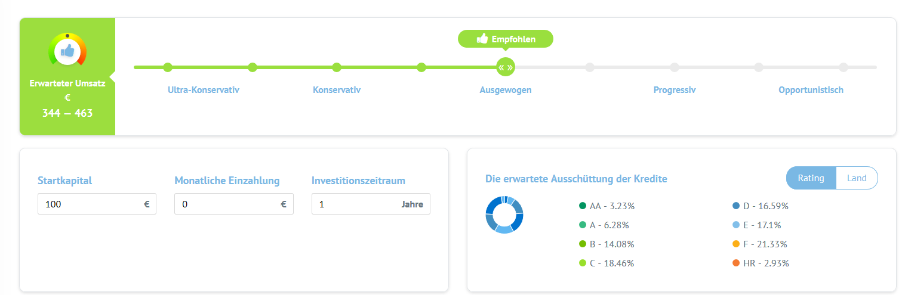Select the Ultra-Konservativ strategy label
Screen dimensions: 905x295
(204, 91)
